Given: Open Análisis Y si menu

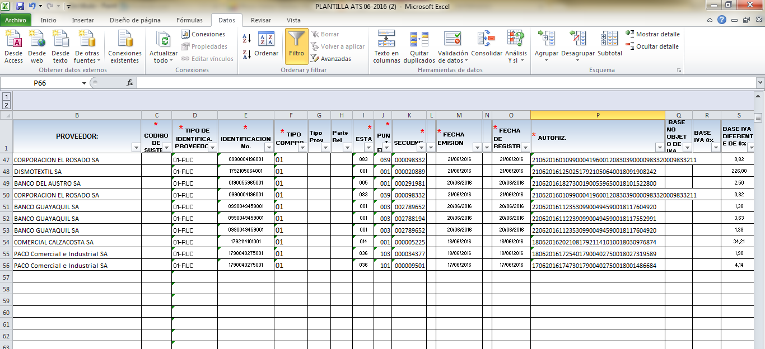Looking at the screenshot, I should [517, 46].
